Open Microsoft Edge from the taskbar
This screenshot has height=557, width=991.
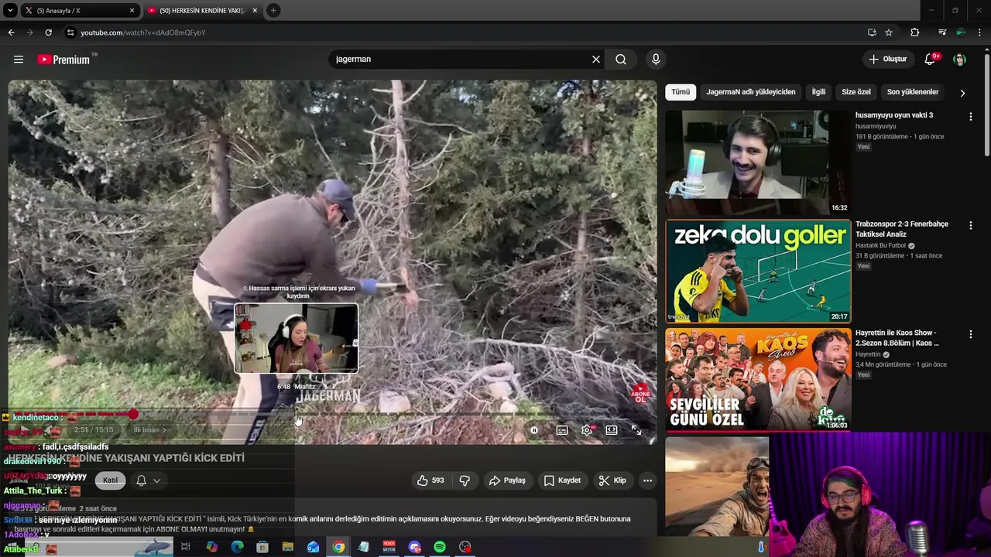[237, 547]
